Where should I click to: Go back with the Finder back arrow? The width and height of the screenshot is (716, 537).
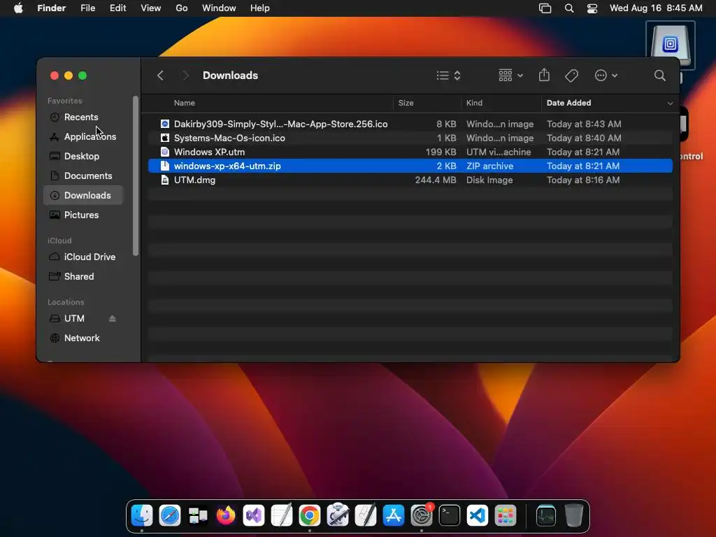(160, 76)
